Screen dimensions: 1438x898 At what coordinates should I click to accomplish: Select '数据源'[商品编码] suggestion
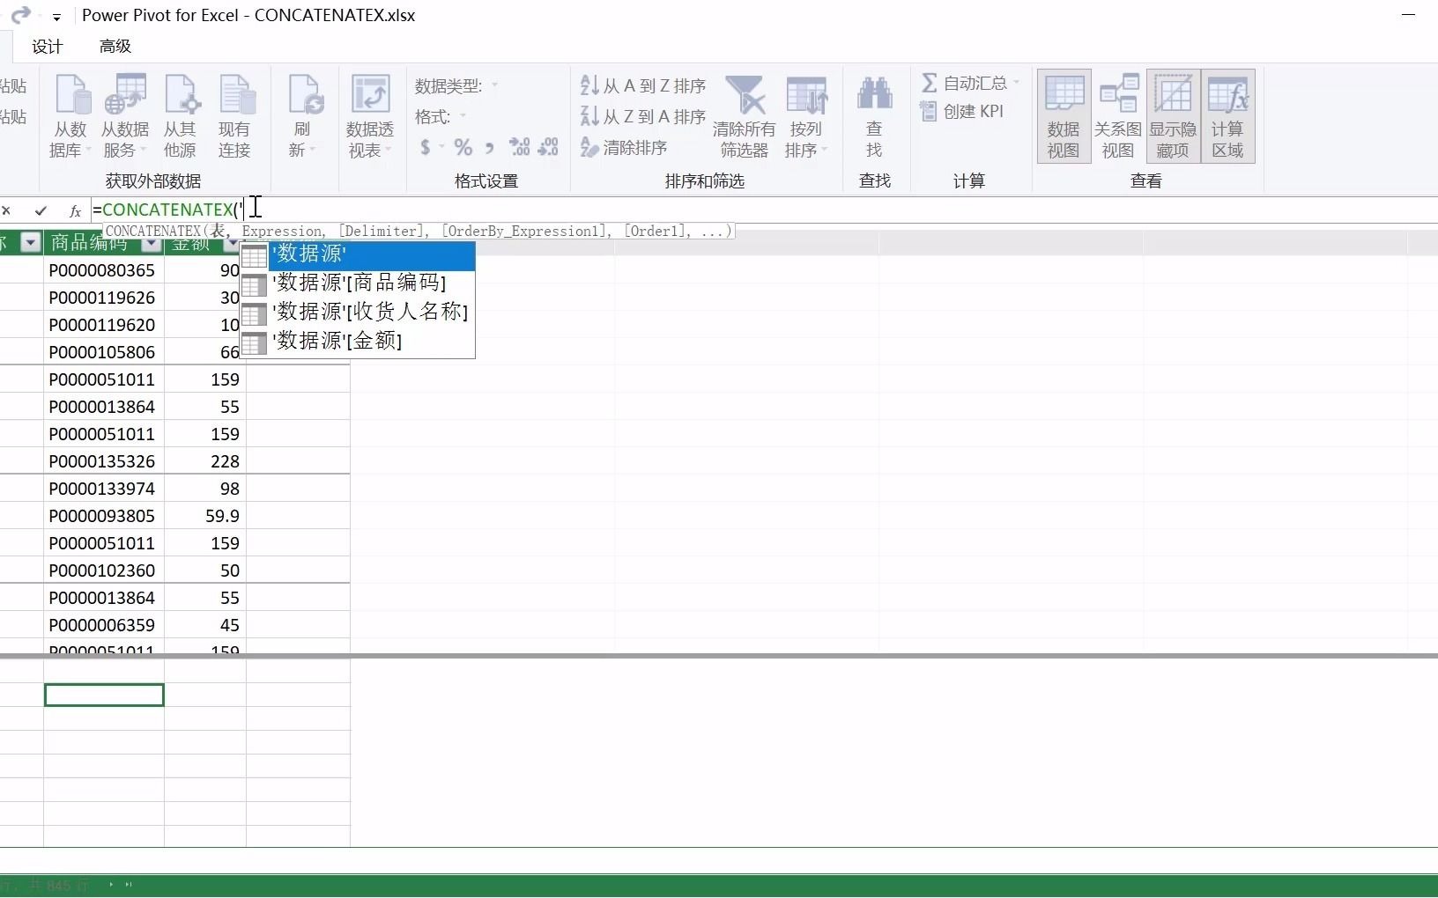tap(358, 283)
